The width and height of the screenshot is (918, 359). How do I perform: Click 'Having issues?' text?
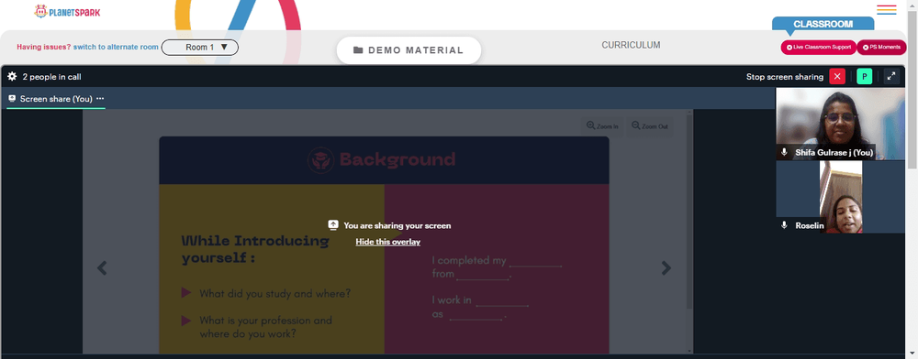44,48
